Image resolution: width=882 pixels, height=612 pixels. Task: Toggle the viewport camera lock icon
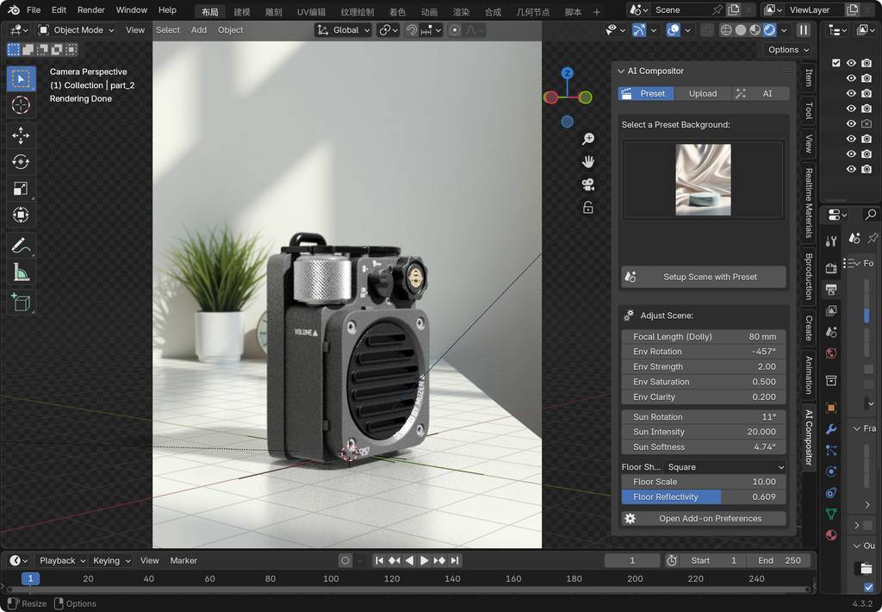click(x=588, y=207)
